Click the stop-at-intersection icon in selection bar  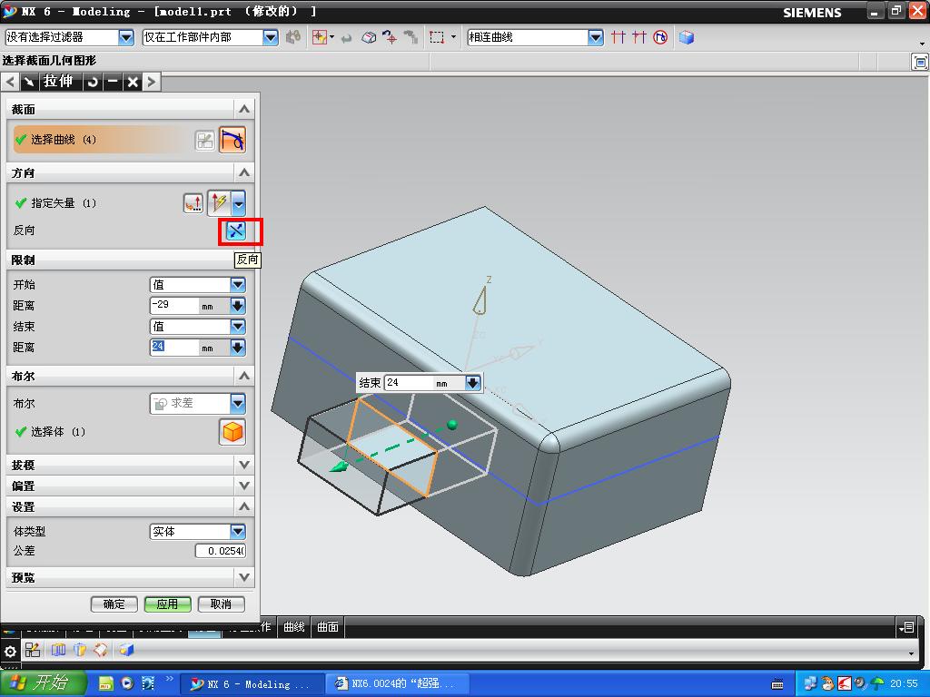coord(618,37)
